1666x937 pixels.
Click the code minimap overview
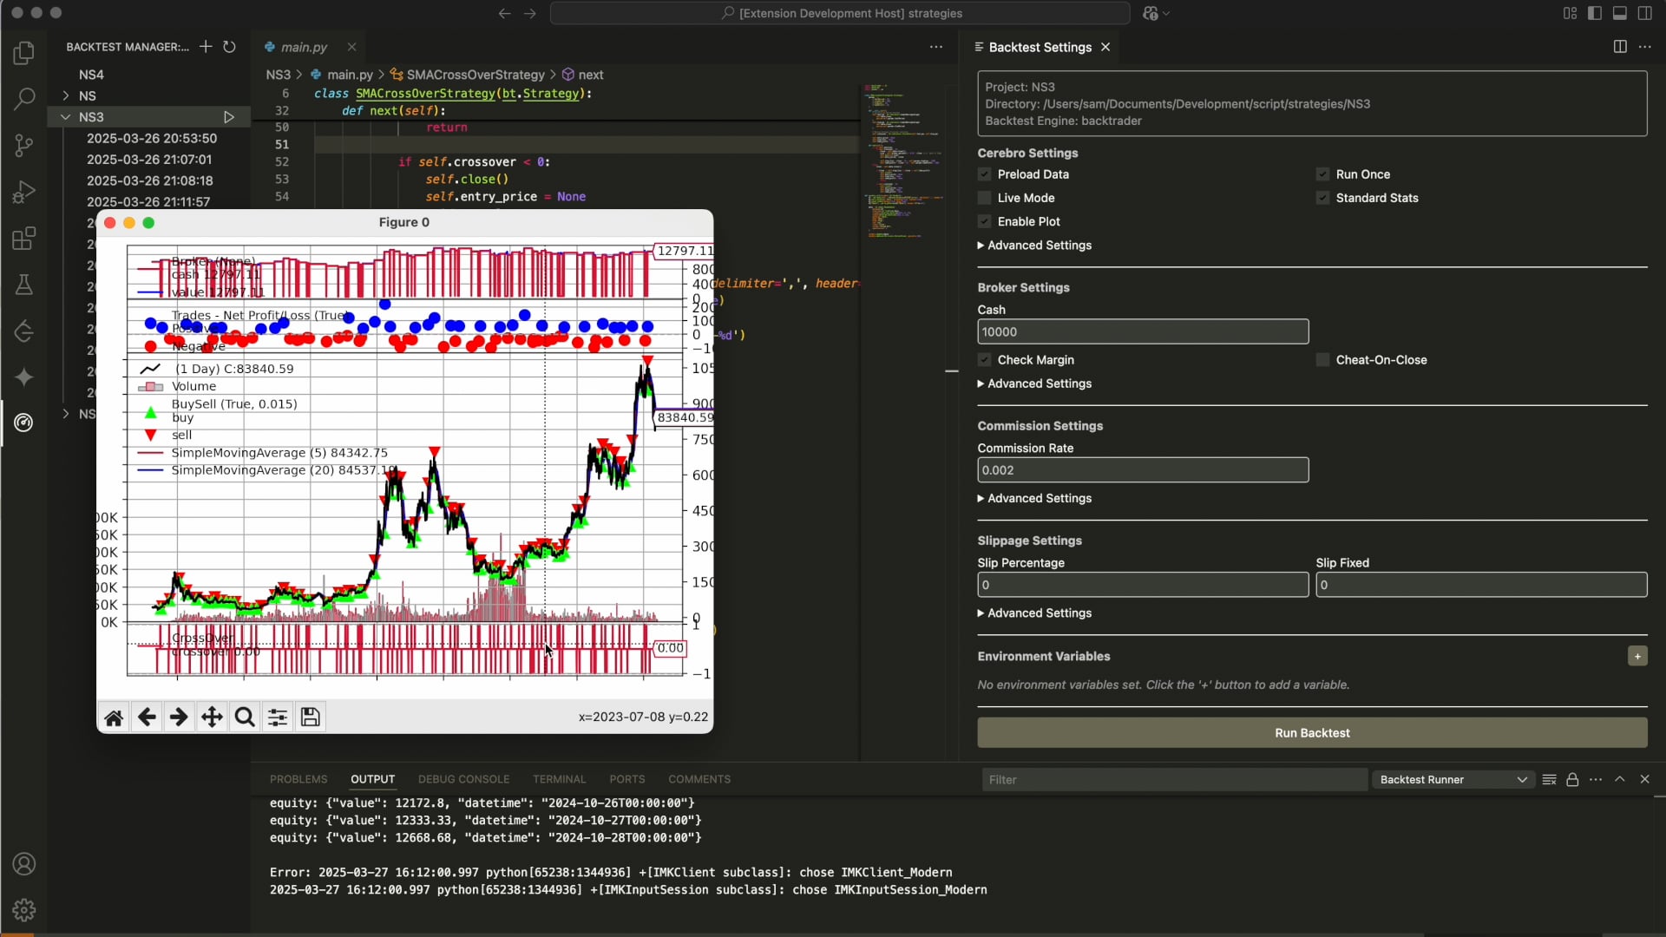(x=902, y=161)
